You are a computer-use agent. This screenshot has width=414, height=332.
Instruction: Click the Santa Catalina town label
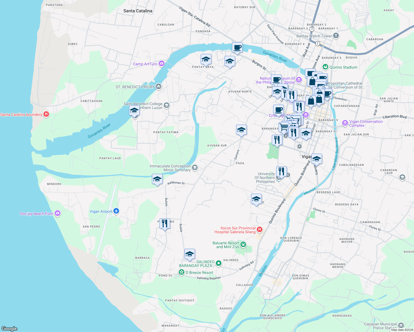pos(138,11)
